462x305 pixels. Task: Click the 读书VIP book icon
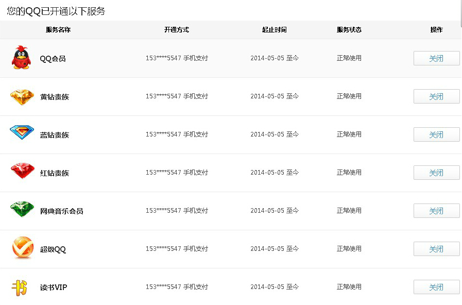[x=20, y=287]
